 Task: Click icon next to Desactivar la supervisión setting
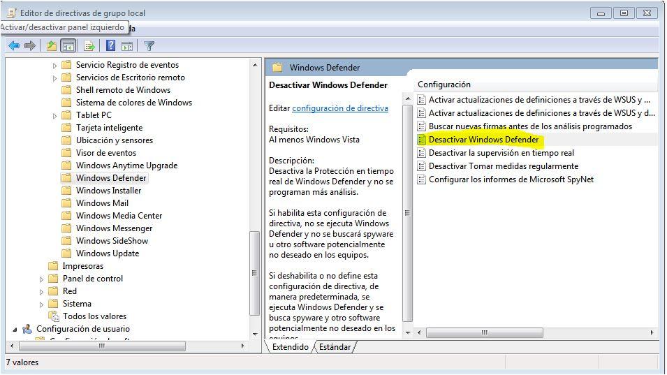(x=422, y=153)
